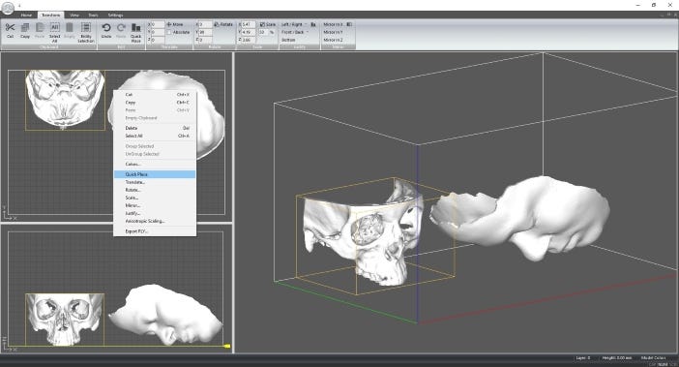The width and height of the screenshot is (679, 367).
Task: Click the Copy icon in ribbon
Action: (x=25, y=28)
